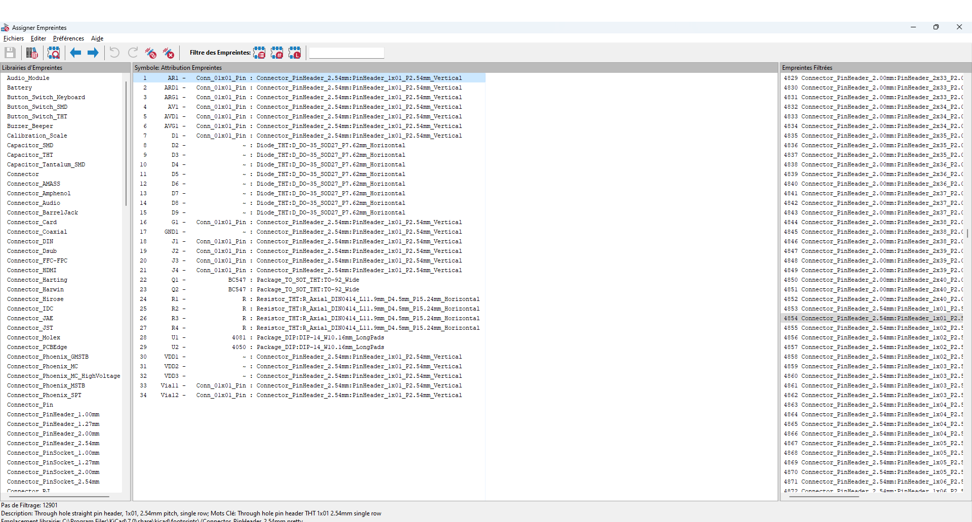This screenshot has height=522, width=972.
Task: Open the Préférences menu
Action: (68, 38)
